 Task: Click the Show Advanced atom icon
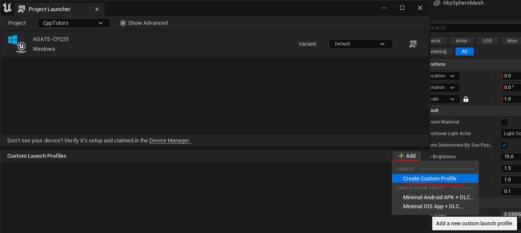pyautogui.click(x=123, y=23)
